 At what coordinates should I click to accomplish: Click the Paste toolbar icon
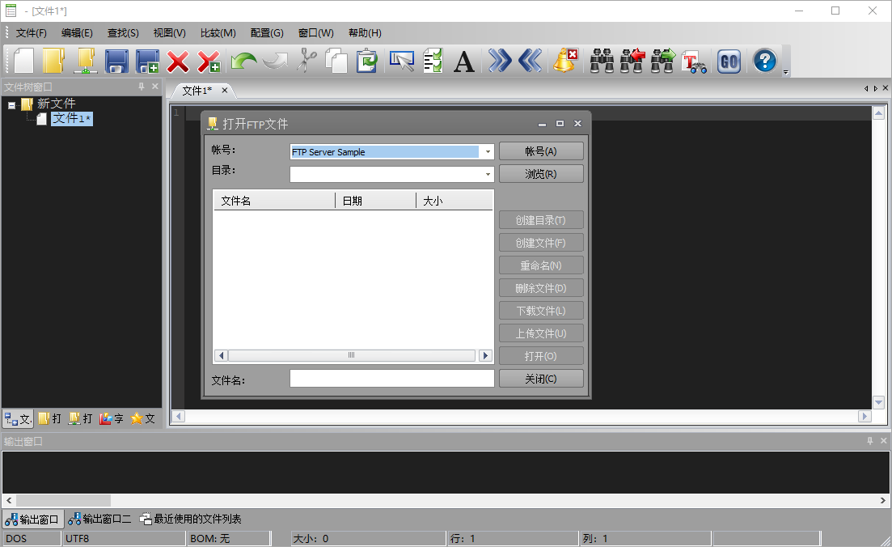(366, 61)
